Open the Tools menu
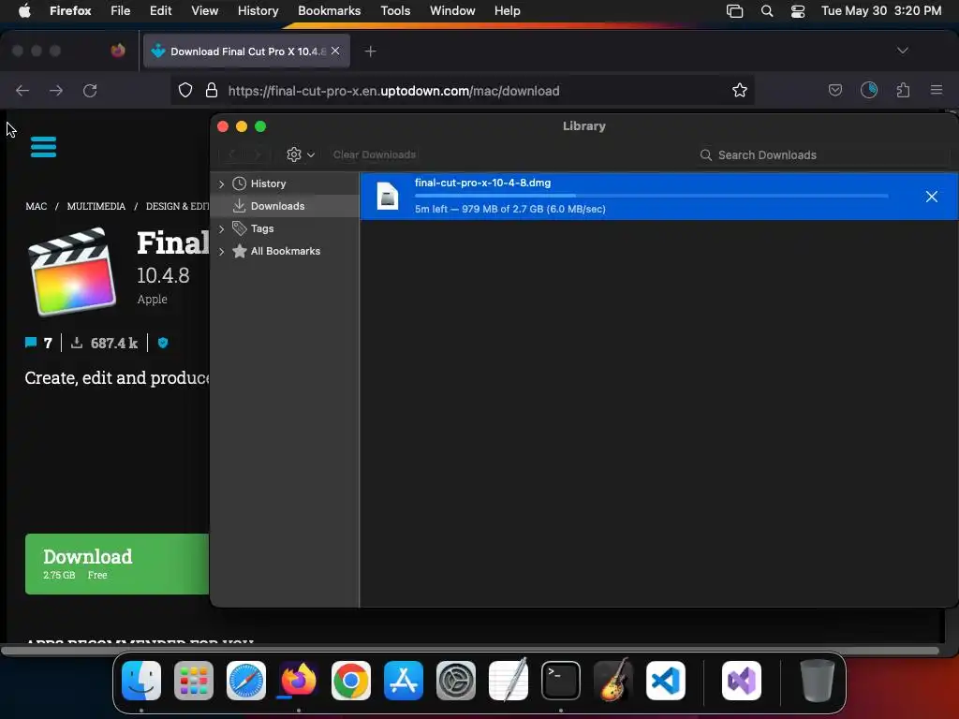This screenshot has width=959, height=719. 395,11
